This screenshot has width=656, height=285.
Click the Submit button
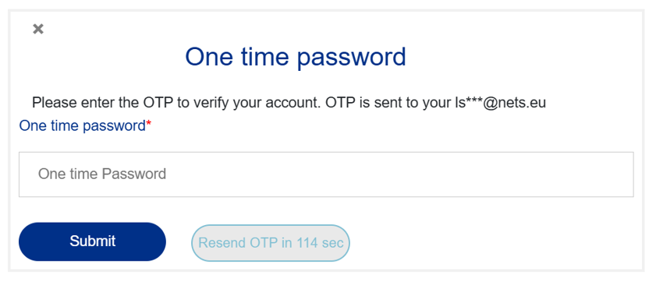pos(93,241)
